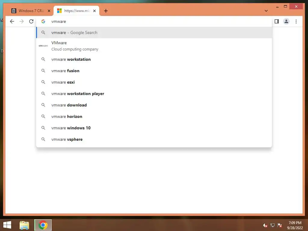Select the https://www.mic tab
Image resolution: width=308 pixels, height=231 pixels.
tap(77, 11)
